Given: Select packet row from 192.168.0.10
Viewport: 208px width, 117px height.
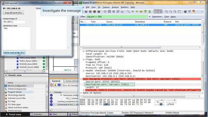Looking at the screenshot, I should click(x=140, y=25).
